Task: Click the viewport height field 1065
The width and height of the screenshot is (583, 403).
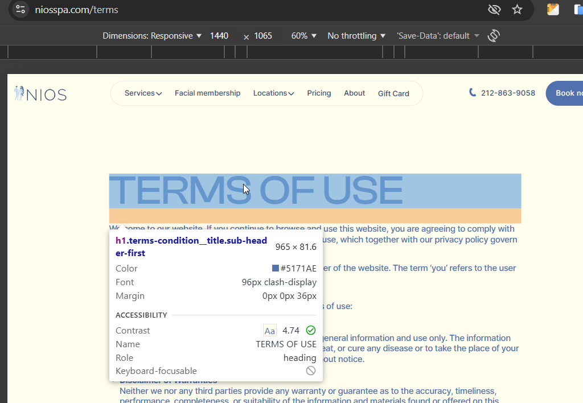Action: (x=263, y=36)
